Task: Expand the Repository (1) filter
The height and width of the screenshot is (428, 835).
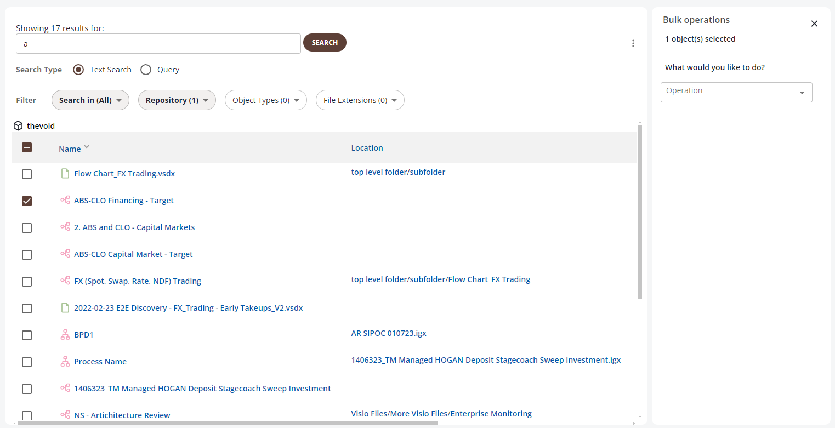Action: 177,100
